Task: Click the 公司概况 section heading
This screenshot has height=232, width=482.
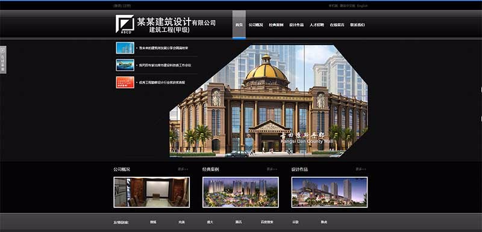Action: click(122, 169)
